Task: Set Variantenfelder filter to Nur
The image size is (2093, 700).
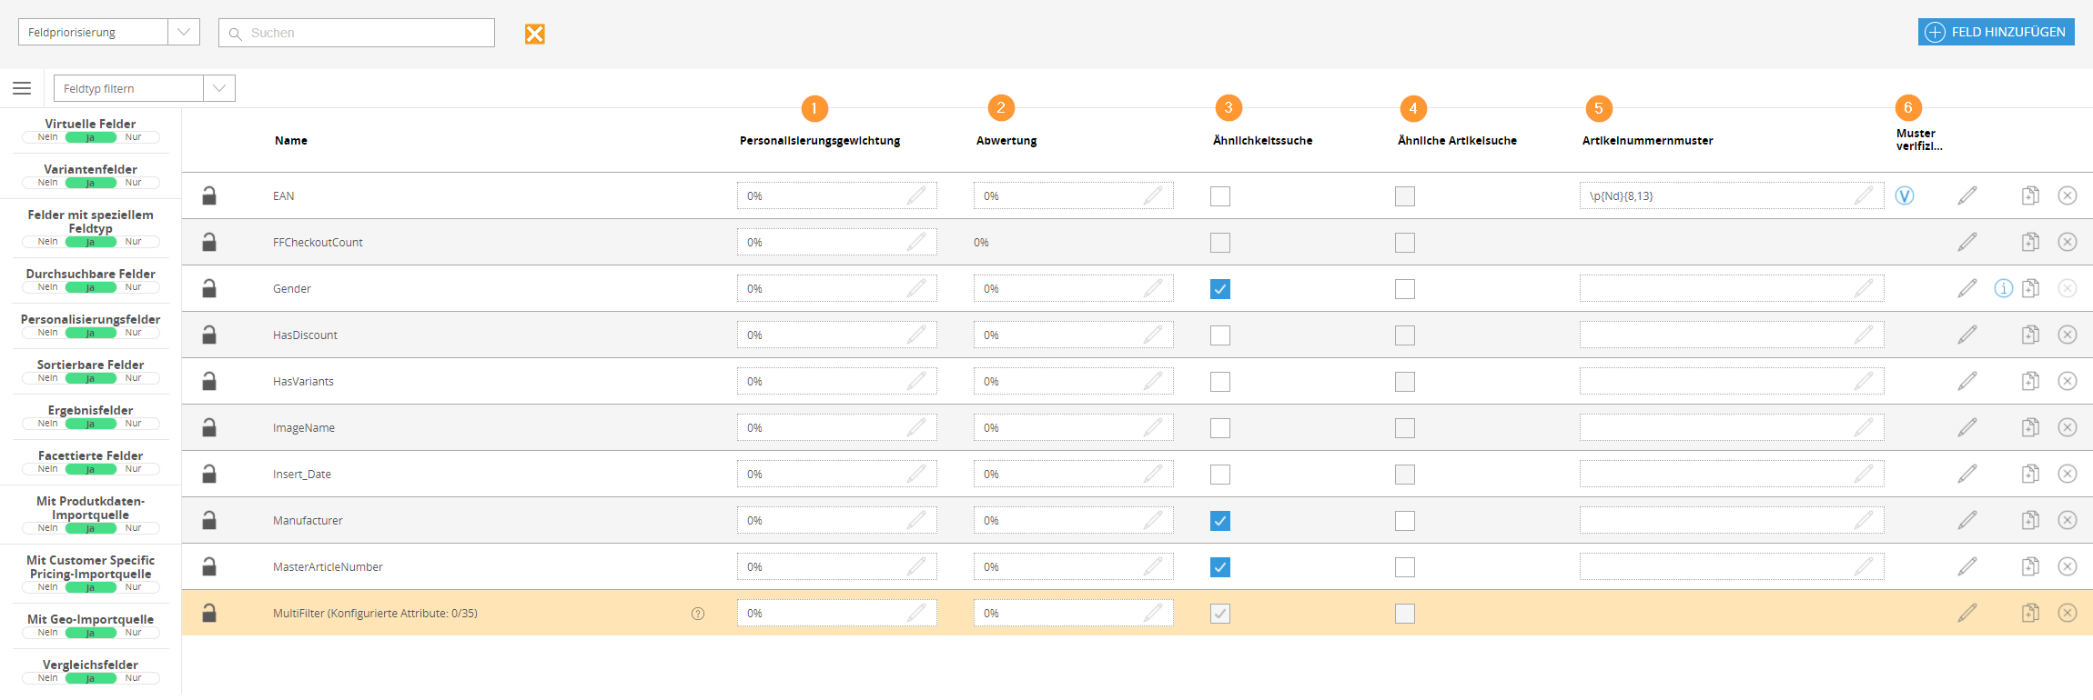Action: (x=134, y=183)
